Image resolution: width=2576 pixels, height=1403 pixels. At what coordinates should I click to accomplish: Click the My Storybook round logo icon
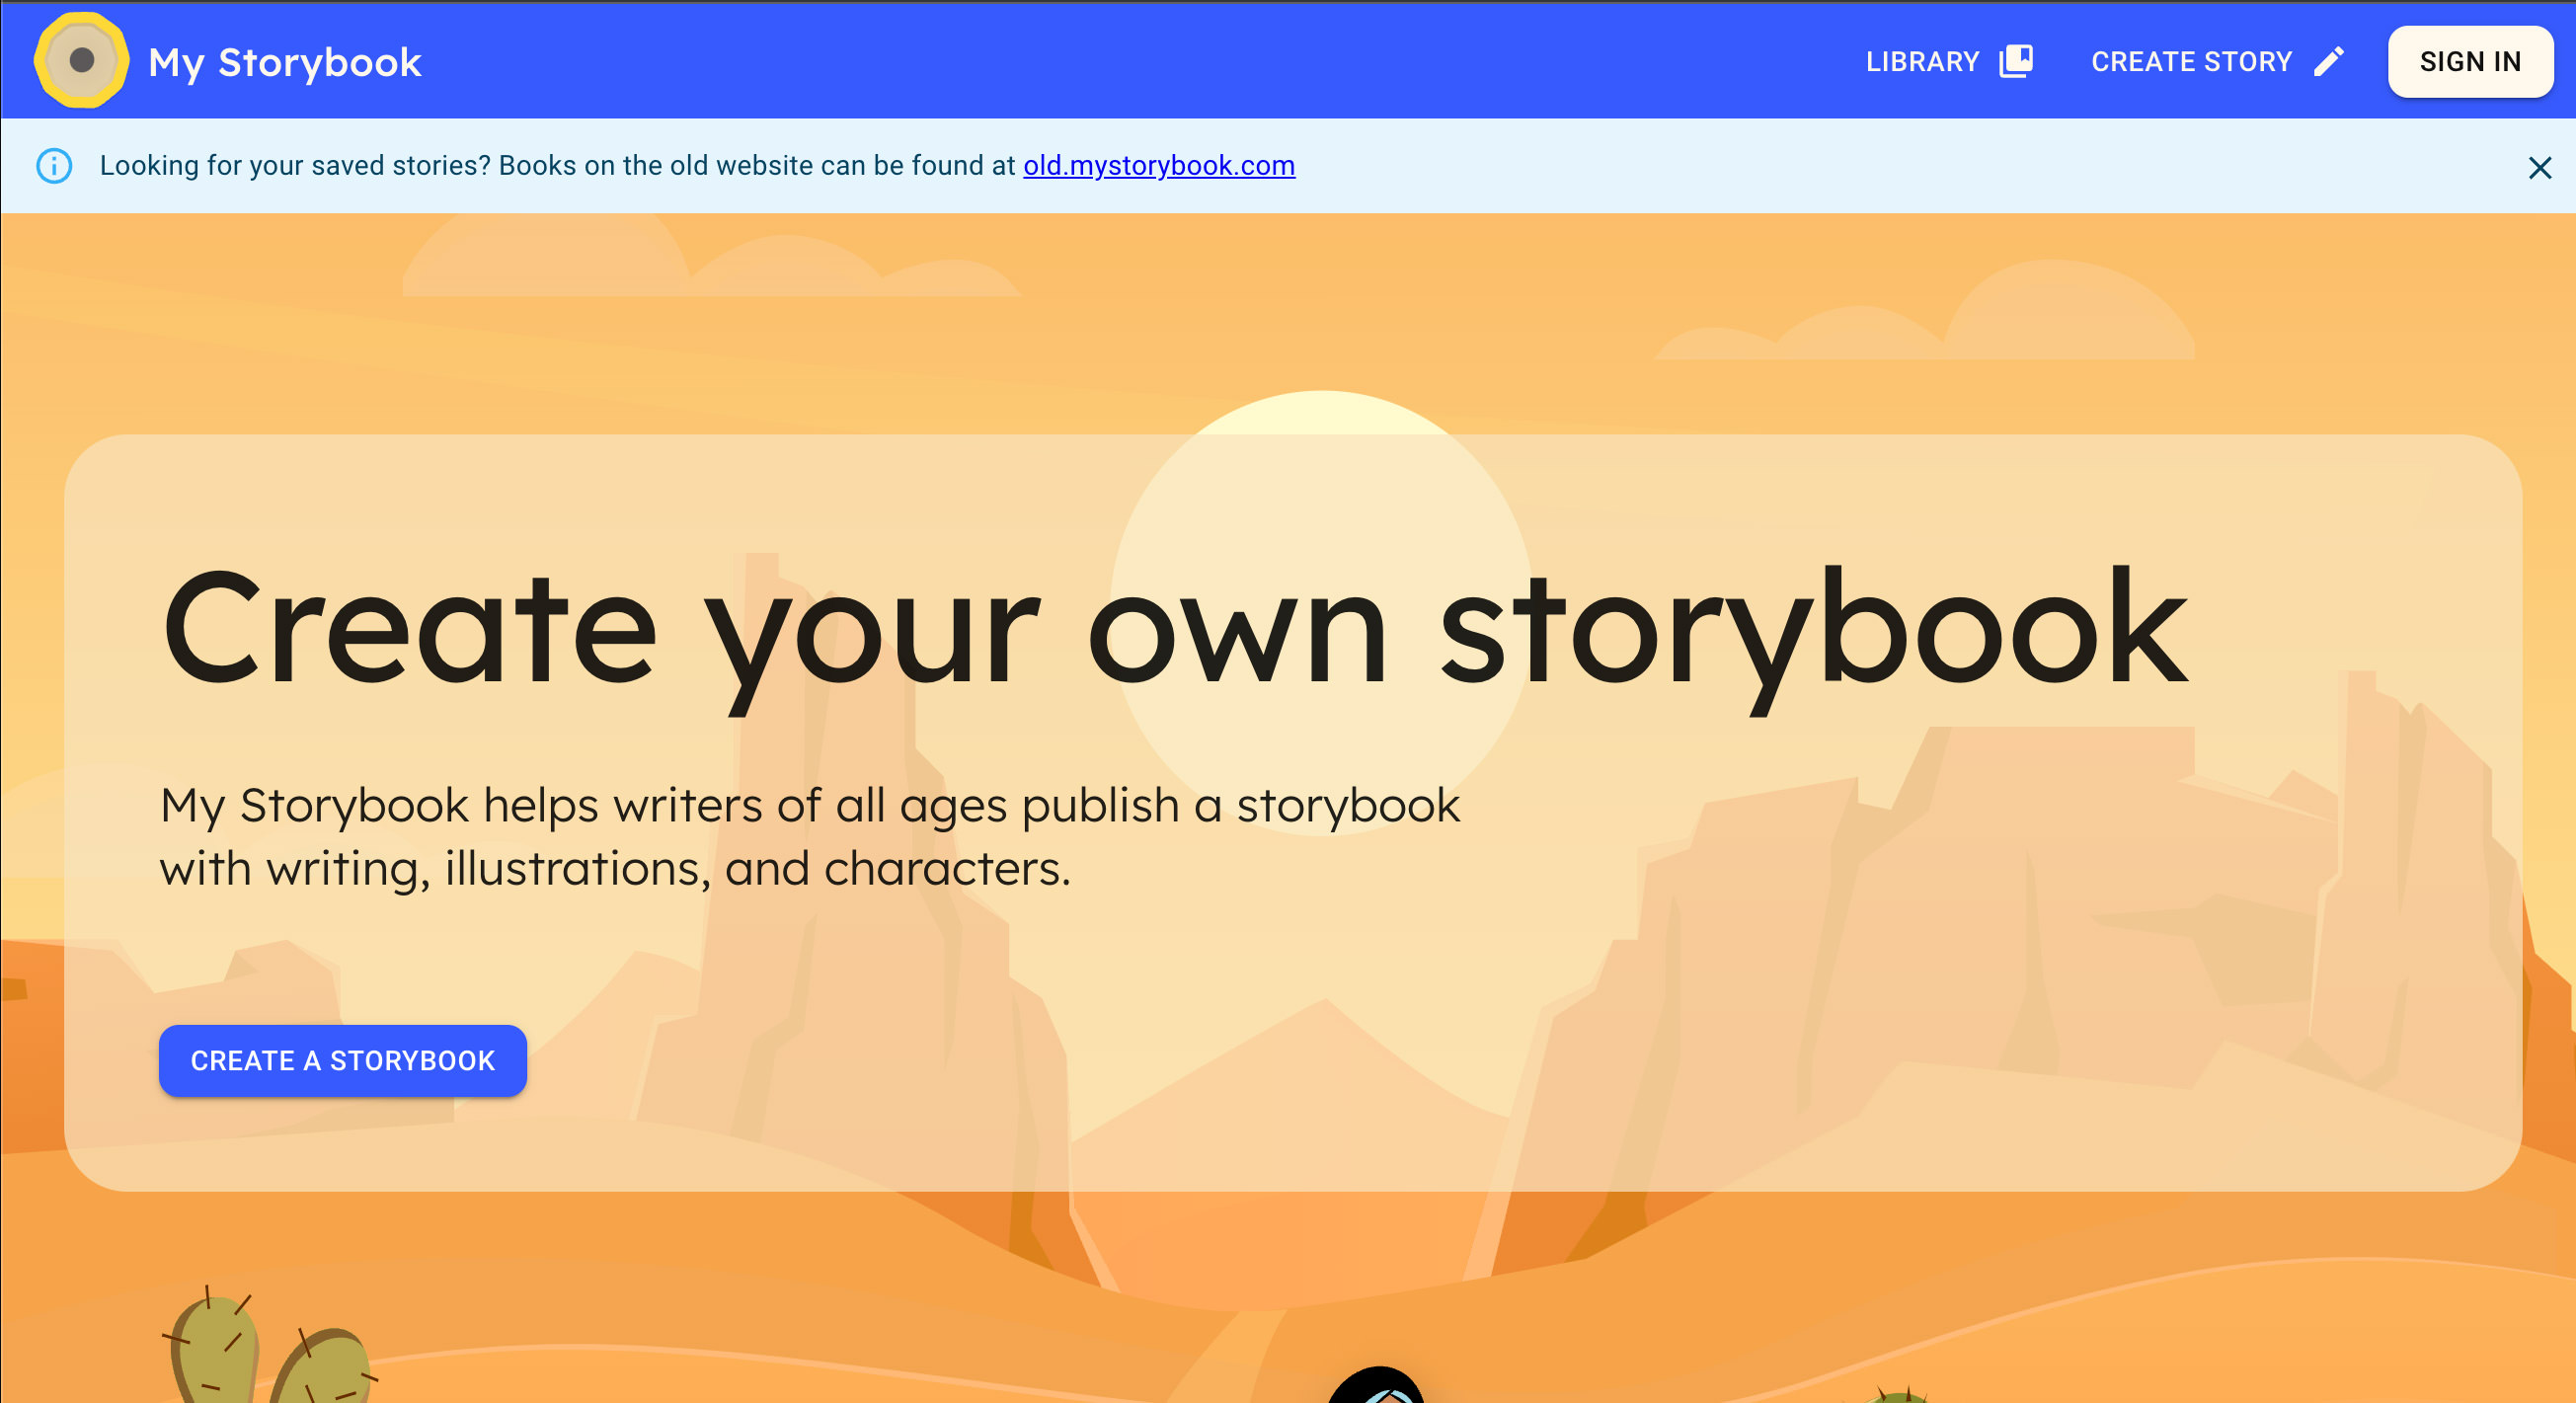81,60
